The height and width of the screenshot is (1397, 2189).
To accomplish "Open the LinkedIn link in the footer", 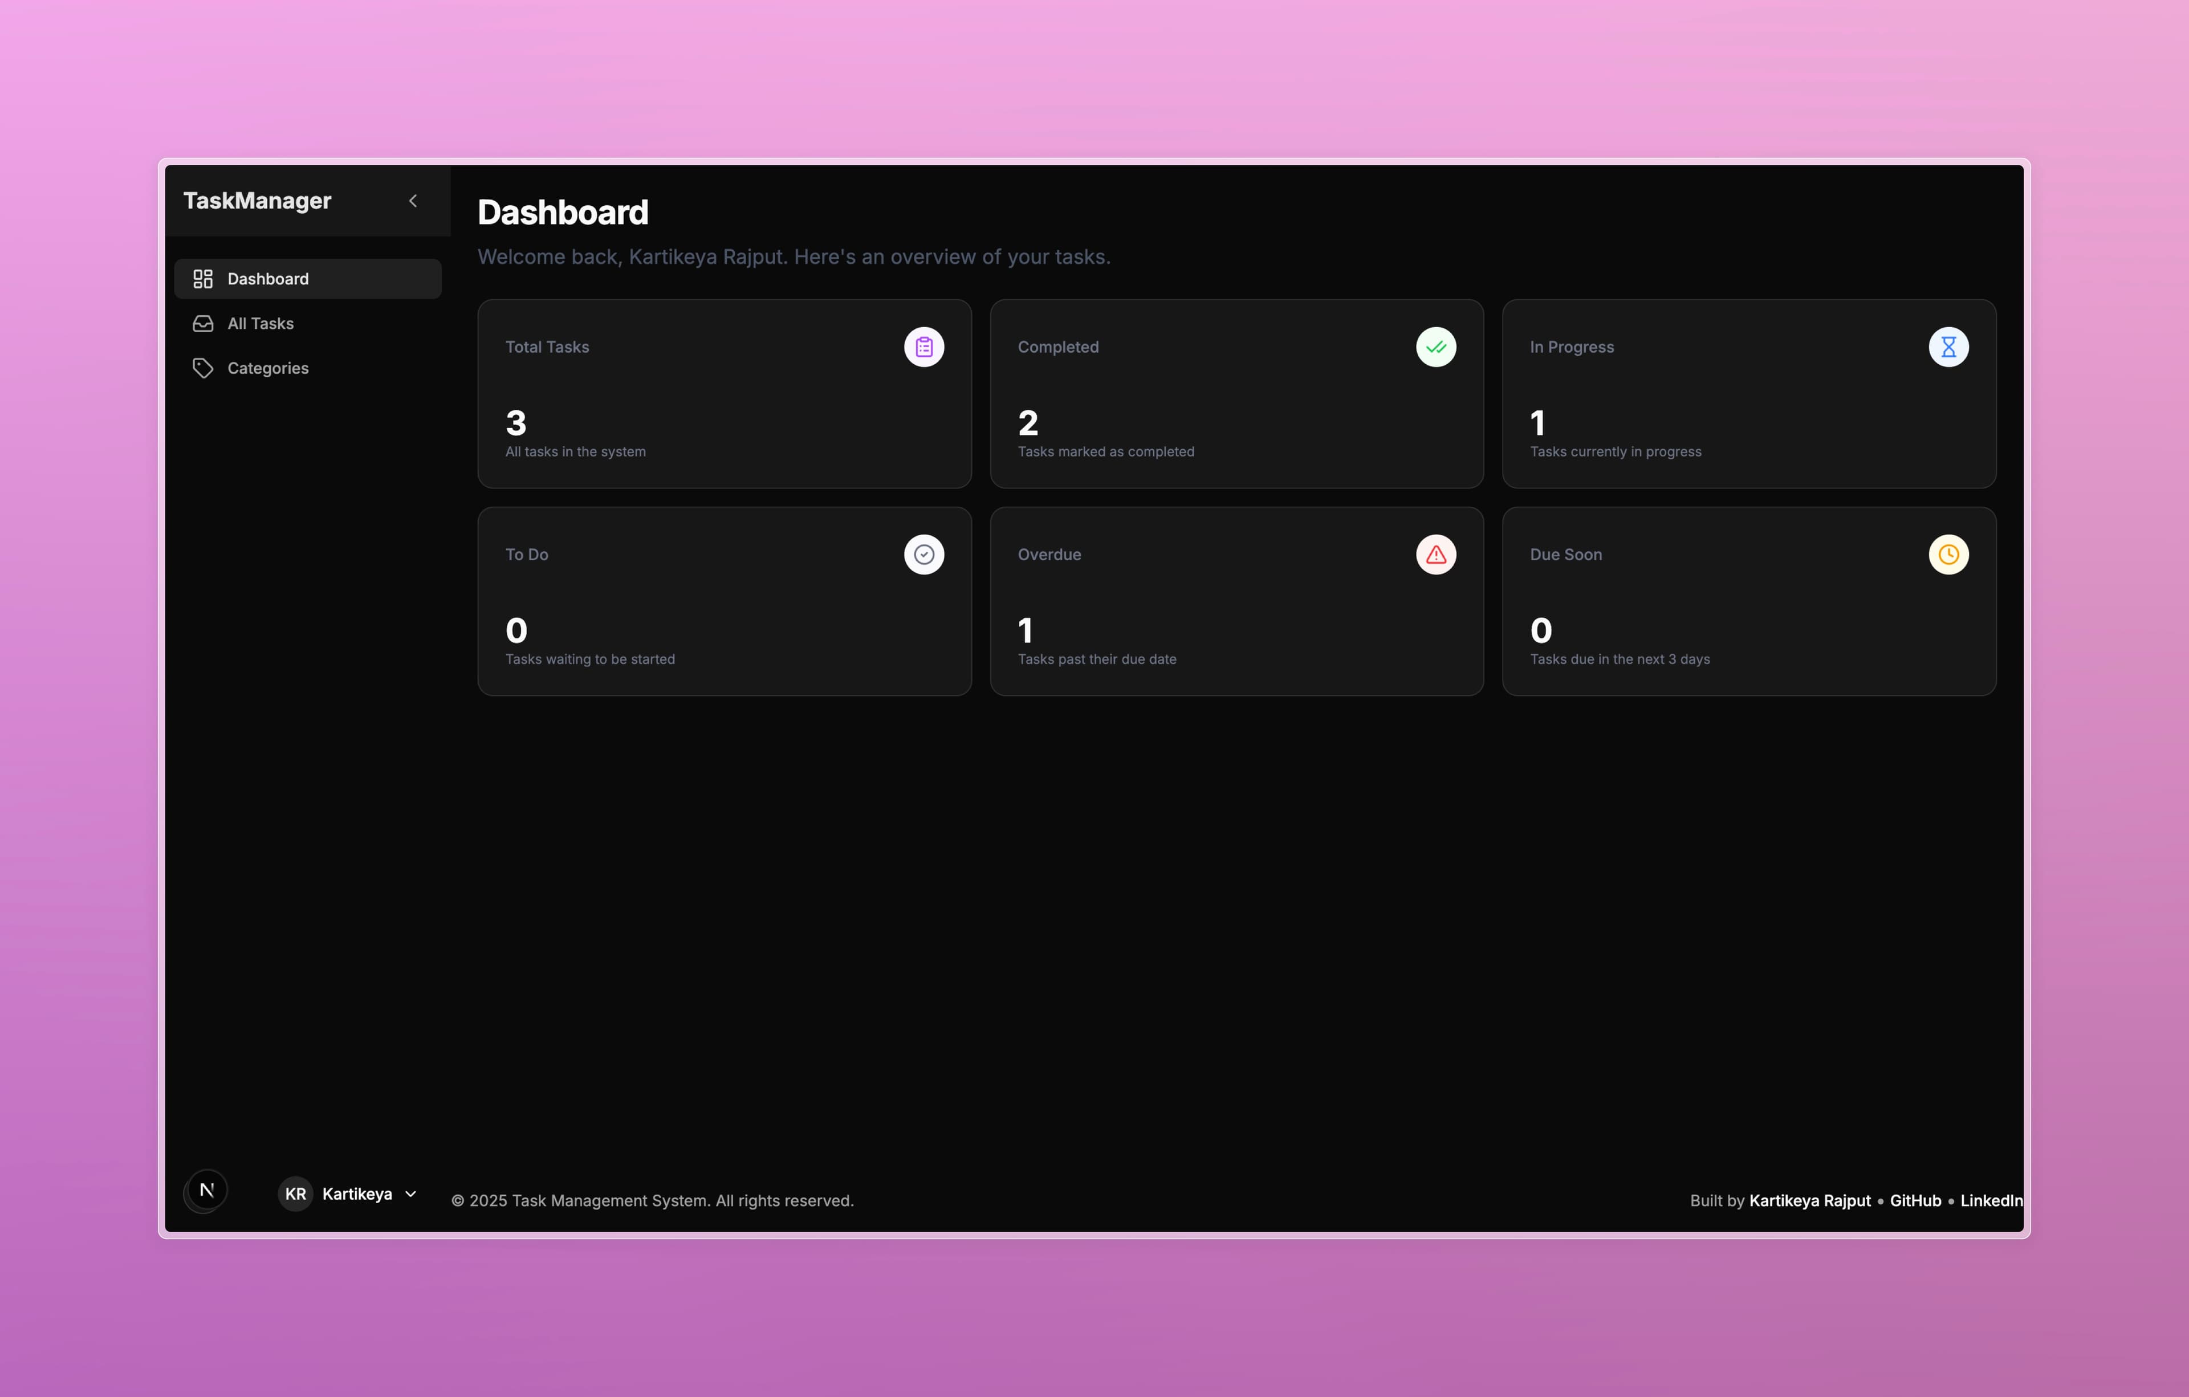I will [x=1991, y=1200].
